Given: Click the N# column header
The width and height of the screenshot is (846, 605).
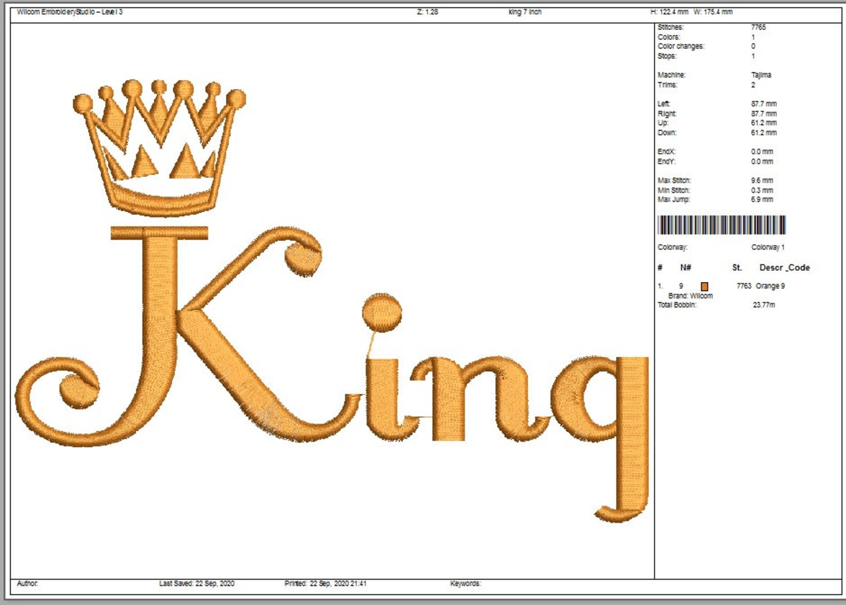Looking at the screenshot, I should click(x=686, y=268).
